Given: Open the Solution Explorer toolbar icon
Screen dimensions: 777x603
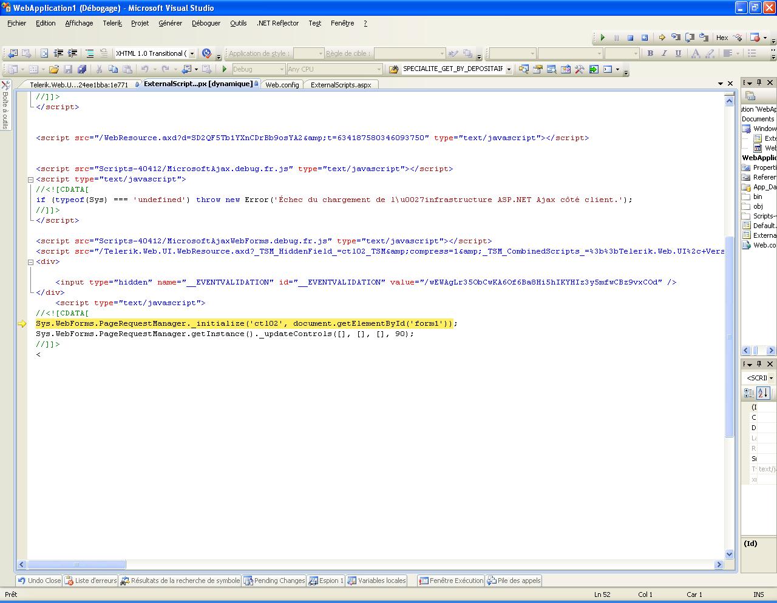Looking at the screenshot, I should point(524,69).
